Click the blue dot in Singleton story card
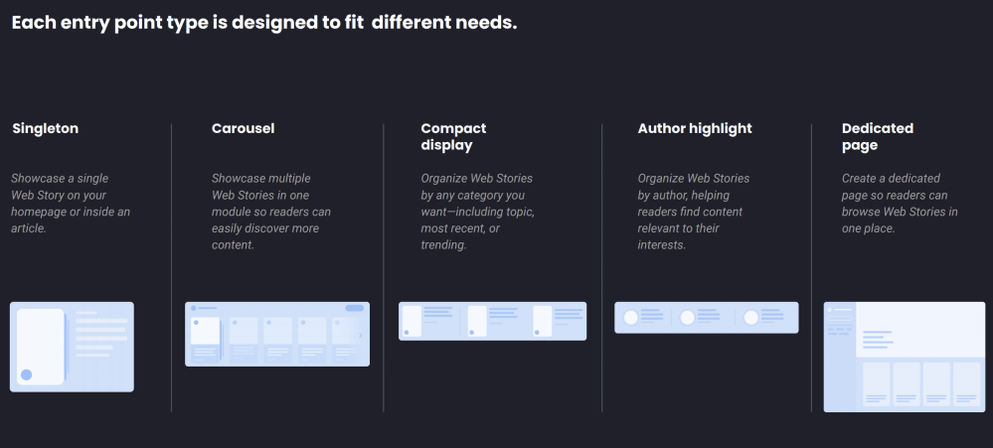The width and height of the screenshot is (993, 448). [27, 375]
